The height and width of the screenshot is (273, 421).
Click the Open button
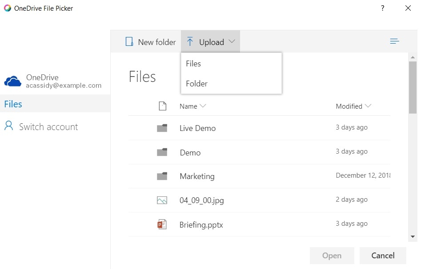point(332,255)
